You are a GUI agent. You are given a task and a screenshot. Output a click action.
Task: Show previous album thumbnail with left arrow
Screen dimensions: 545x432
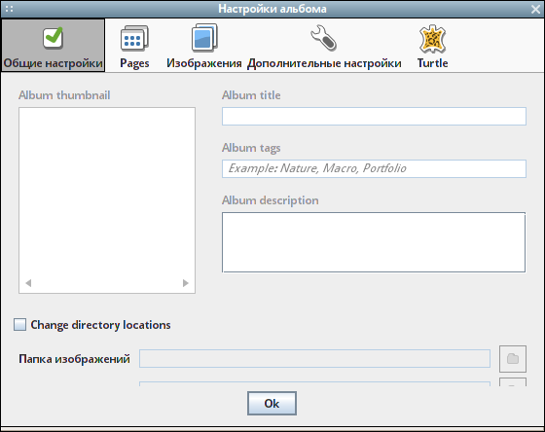point(28,283)
